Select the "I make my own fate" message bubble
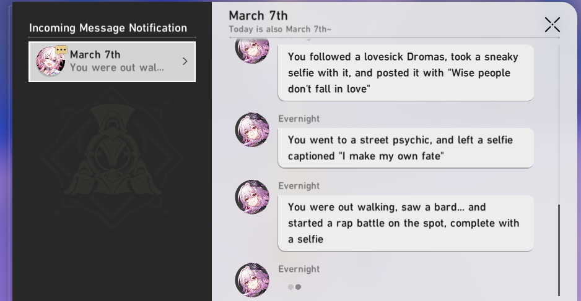The image size is (581, 301). pos(405,148)
